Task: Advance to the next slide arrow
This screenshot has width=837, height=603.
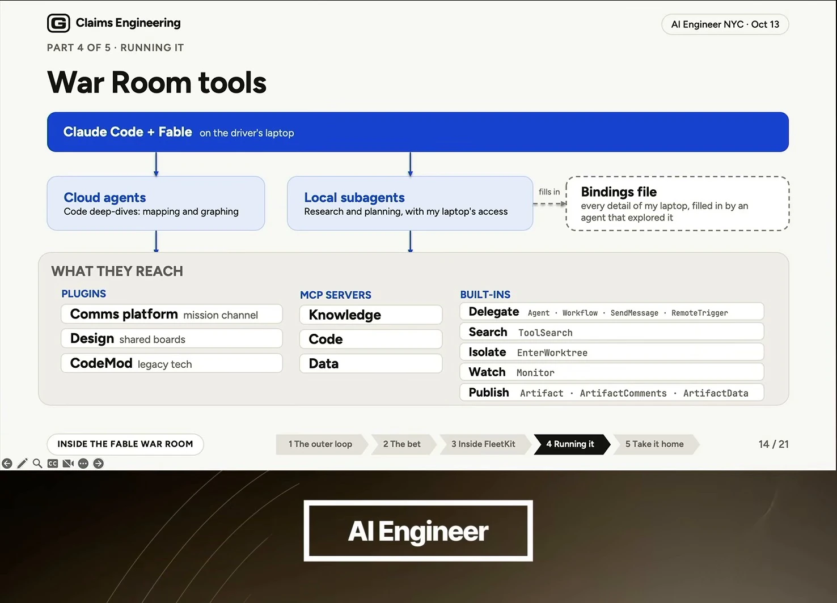Action: (x=98, y=464)
